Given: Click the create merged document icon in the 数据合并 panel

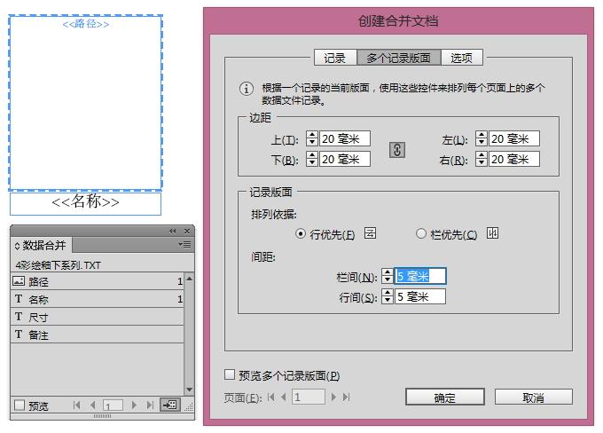Looking at the screenshot, I should pos(170,405).
